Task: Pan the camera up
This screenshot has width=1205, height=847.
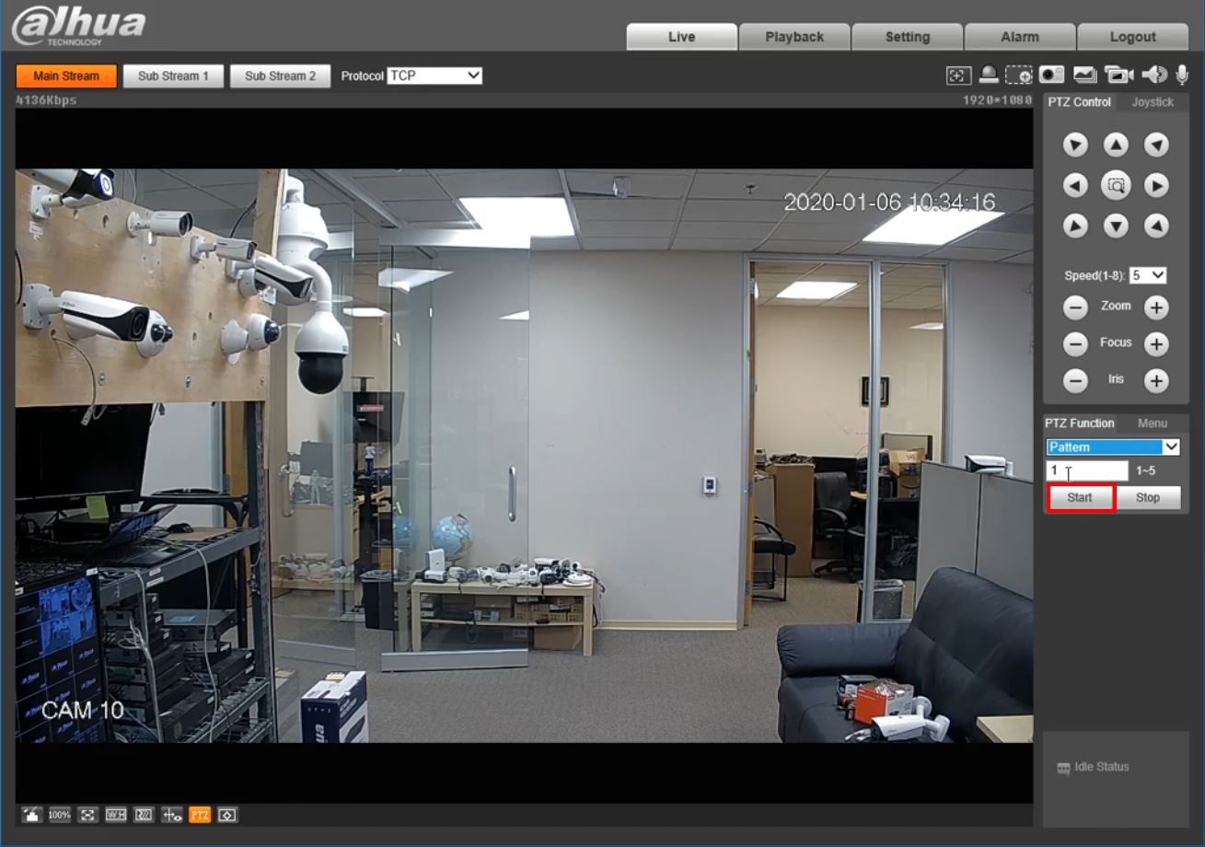Action: 1116,145
